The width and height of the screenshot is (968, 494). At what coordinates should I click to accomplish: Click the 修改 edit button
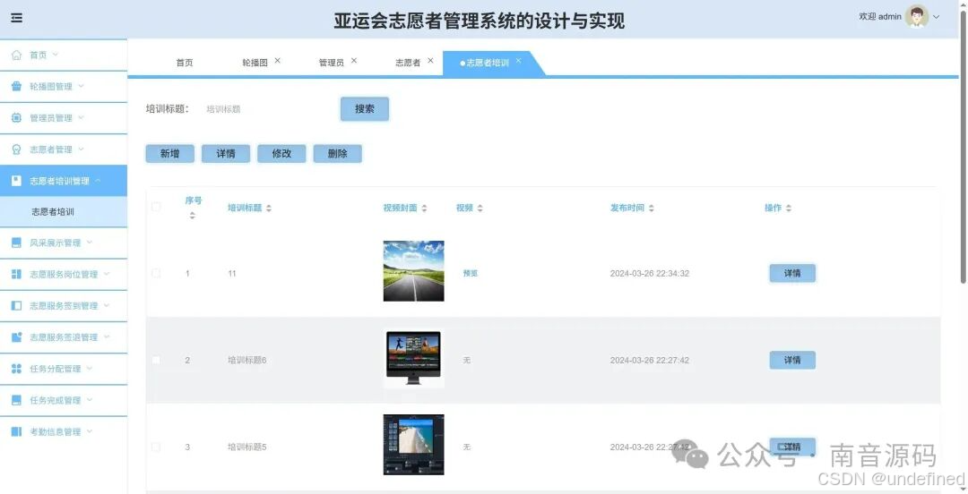coord(281,154)
